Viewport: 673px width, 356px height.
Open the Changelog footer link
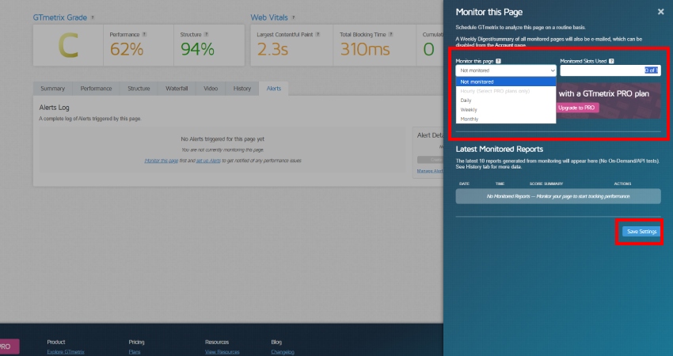click(283, 352)
